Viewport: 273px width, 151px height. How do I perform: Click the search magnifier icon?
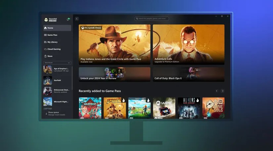point(137,19)
